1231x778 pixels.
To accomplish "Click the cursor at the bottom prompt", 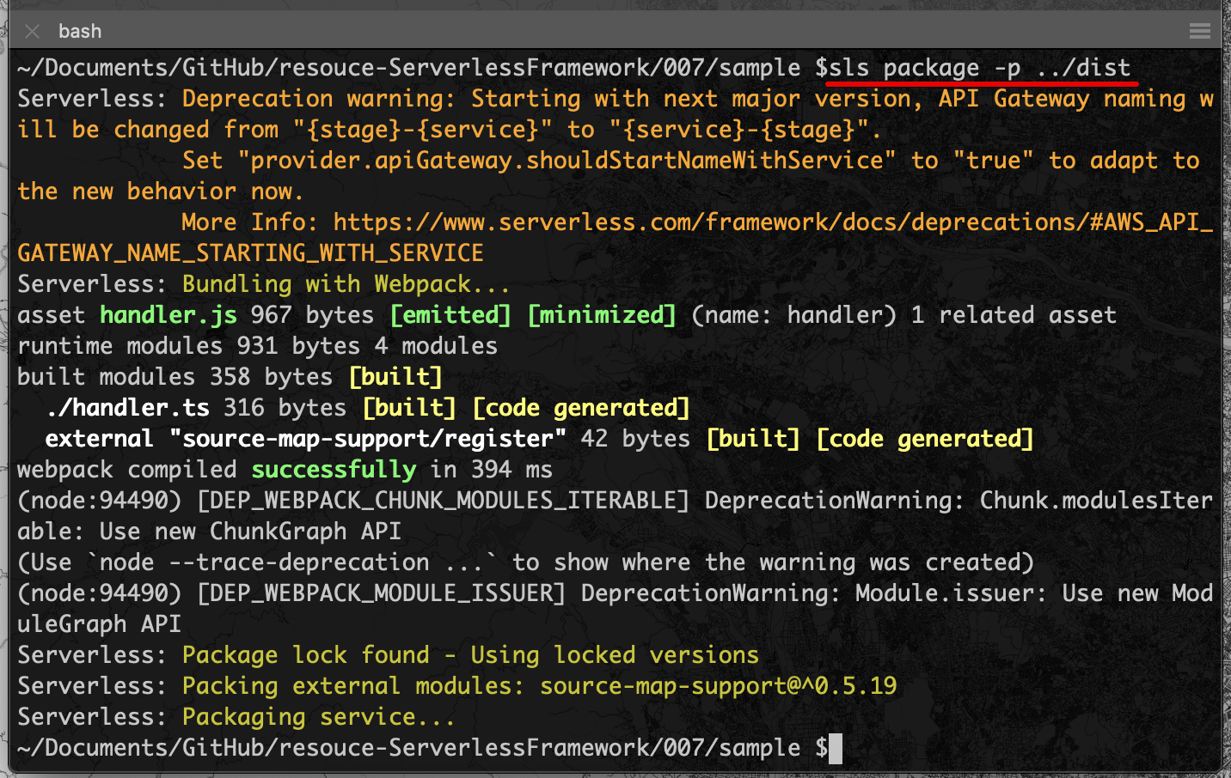I will click(836, 748).
